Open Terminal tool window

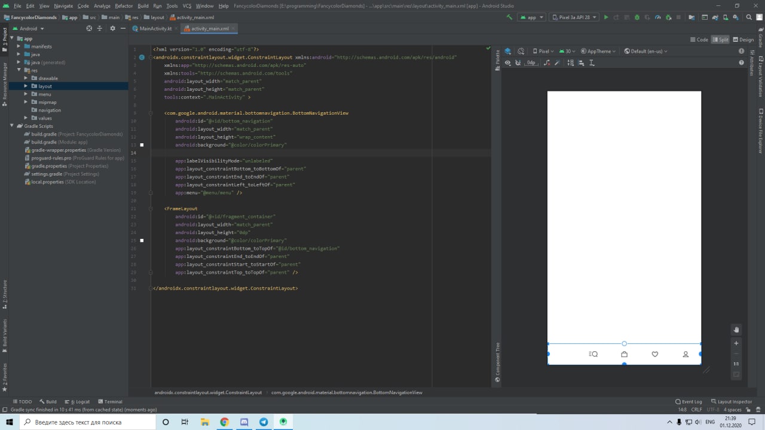(109, 402)
